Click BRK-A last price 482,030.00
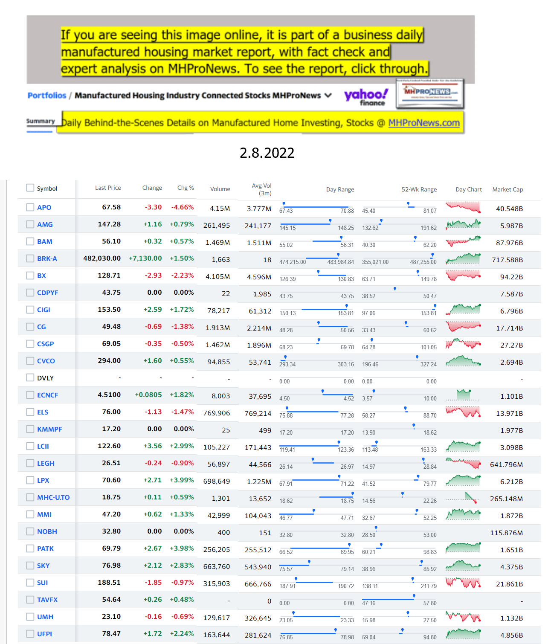This screenshot has height=644, width=548. point(102,258)
